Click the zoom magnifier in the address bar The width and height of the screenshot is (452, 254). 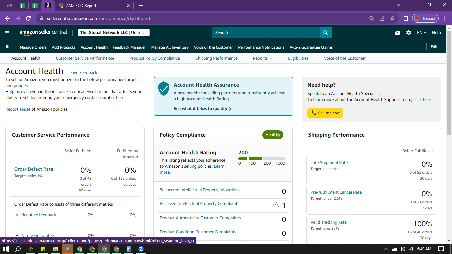pyautogui.click(x=372, y=18)
